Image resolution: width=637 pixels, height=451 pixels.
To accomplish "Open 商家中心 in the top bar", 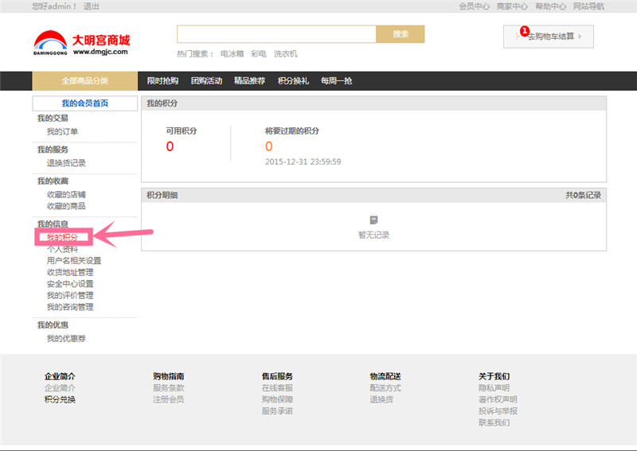I will tap(512, 6).
